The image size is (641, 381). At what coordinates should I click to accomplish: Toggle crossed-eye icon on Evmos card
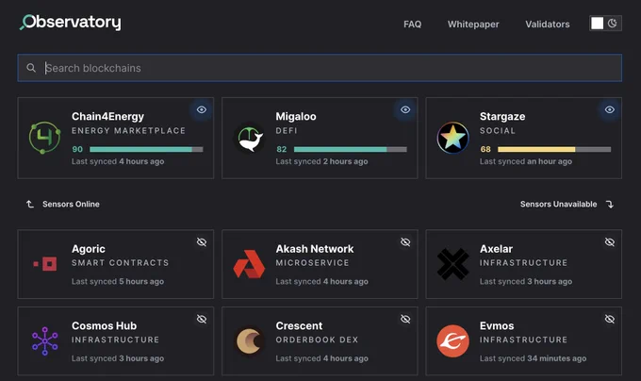click(x=610, y=319)
